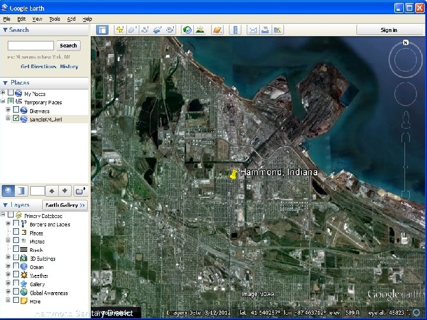Open the historical imagery clock tool
This screenshot has width=427, height=320.
coord(187,30)
